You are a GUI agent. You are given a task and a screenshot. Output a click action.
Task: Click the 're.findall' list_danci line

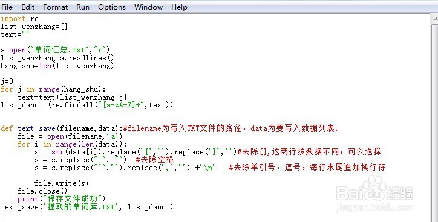tap(87, 105)
